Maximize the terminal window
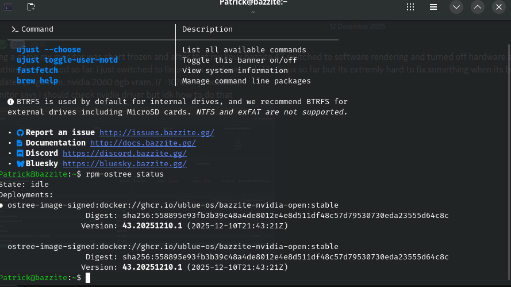The height and width of the screenshot is (287, 511). (x=478, y=7)
